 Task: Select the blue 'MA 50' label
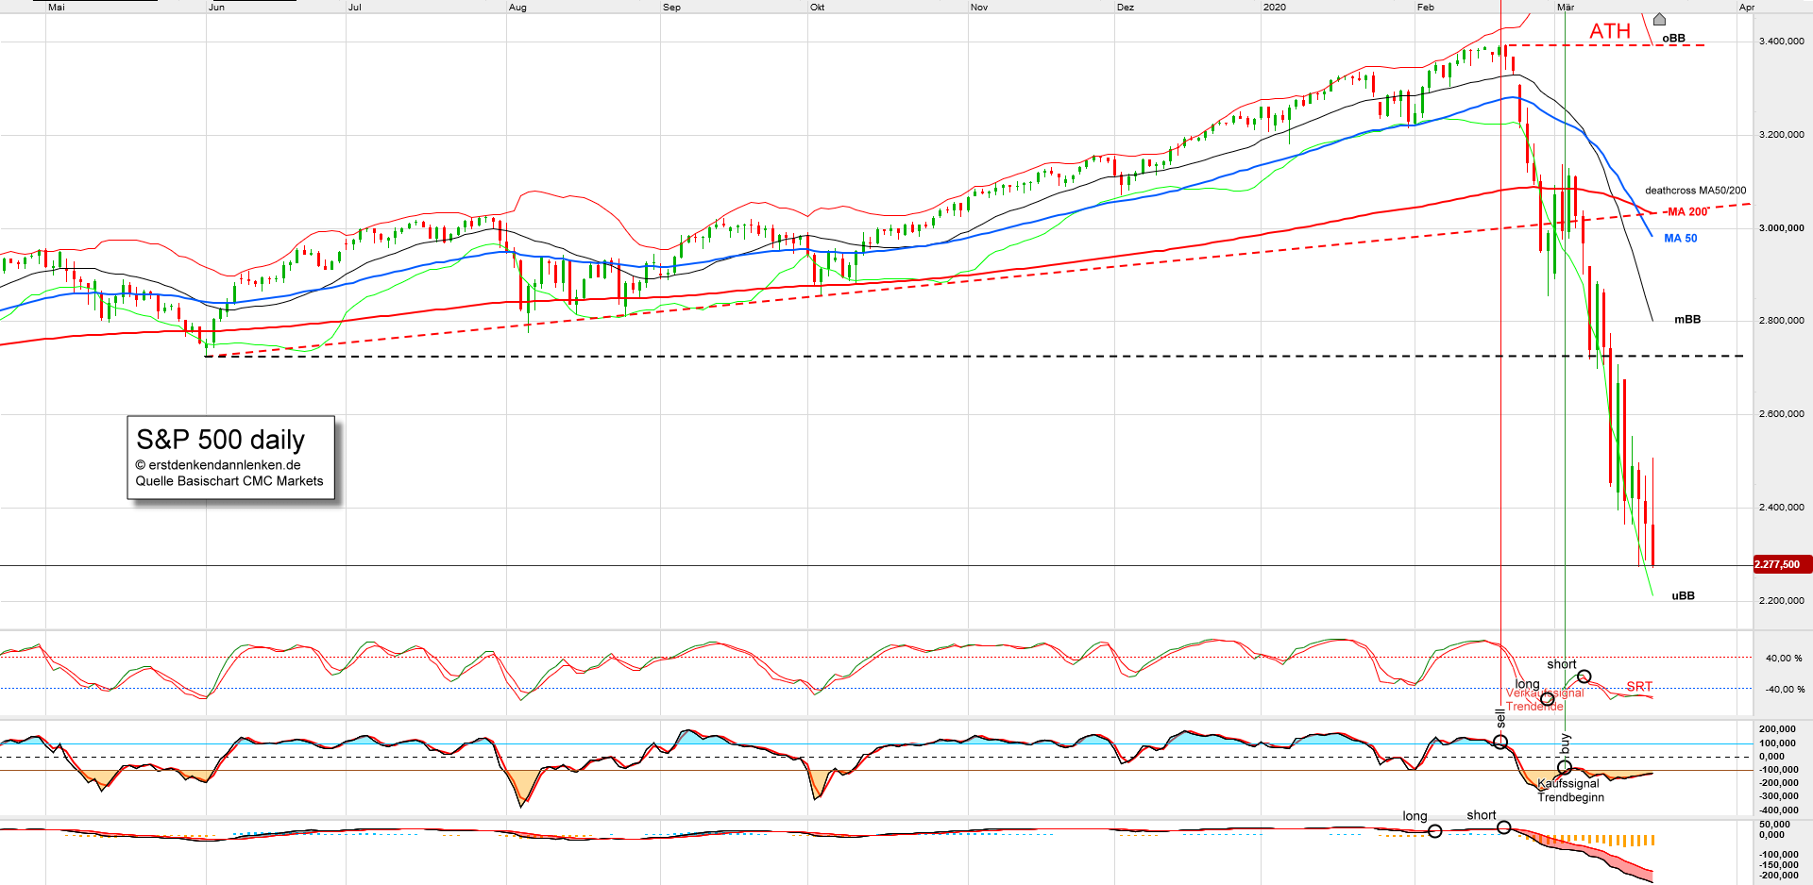pyautogui.click(x=1680, y=239)
